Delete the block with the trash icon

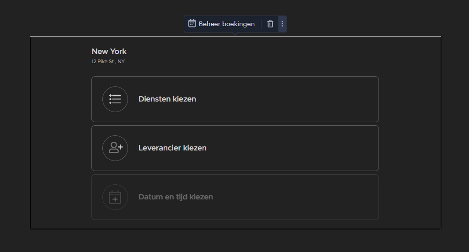270,24
